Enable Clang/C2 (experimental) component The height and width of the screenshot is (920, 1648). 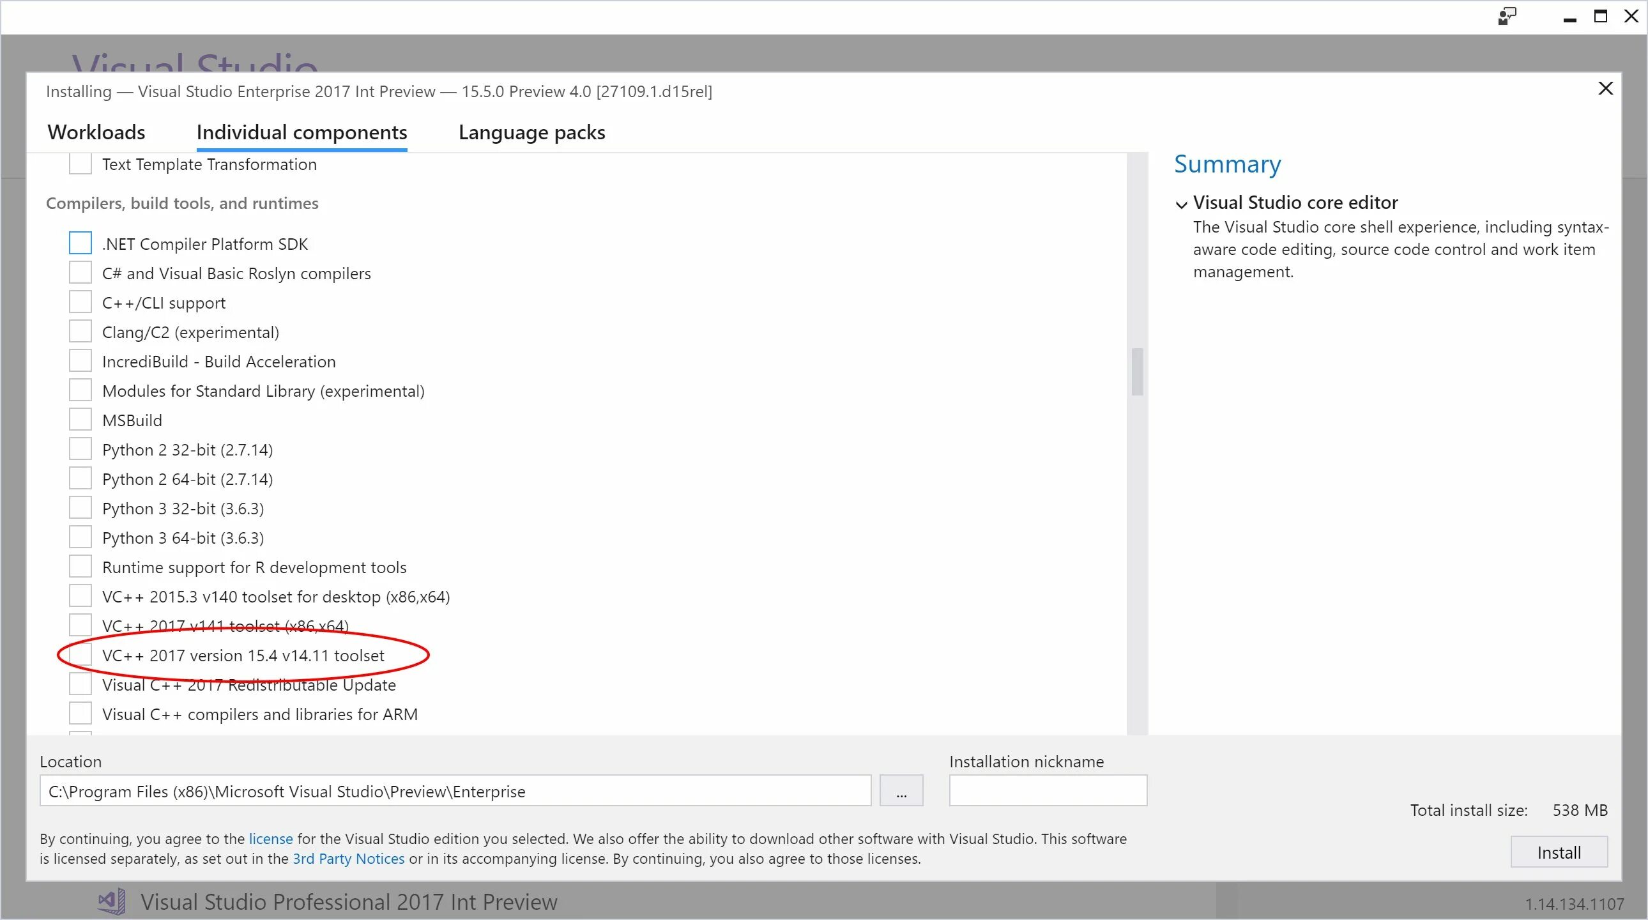80,331
